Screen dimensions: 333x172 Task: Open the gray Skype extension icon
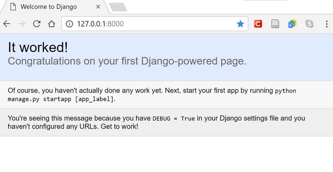(x=309, y=24)
